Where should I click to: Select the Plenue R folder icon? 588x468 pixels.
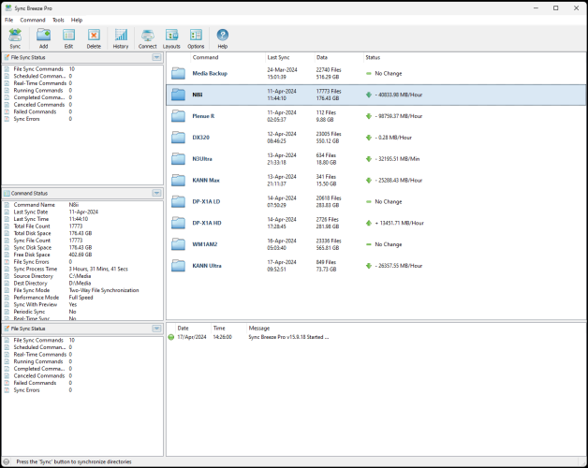[178, 116]
